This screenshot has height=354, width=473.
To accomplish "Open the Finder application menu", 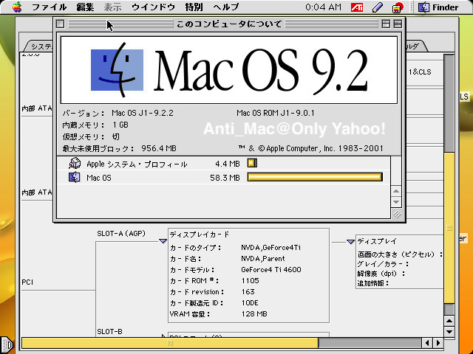I will click(438, 7).
